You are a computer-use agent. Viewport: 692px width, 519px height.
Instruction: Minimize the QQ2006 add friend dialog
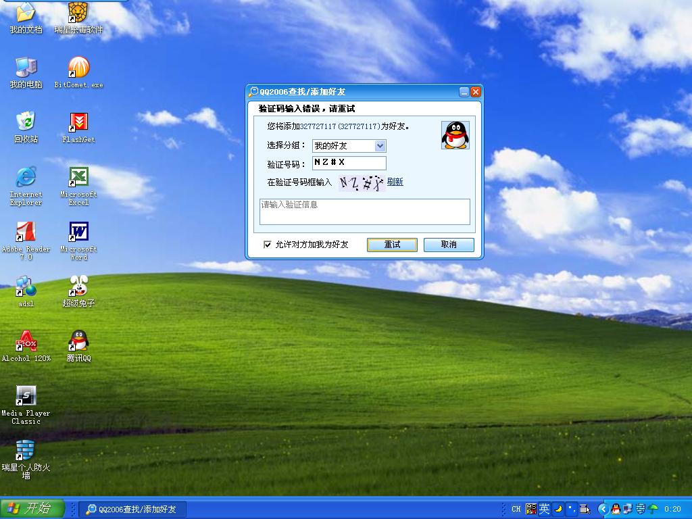[x=464, y=92]
